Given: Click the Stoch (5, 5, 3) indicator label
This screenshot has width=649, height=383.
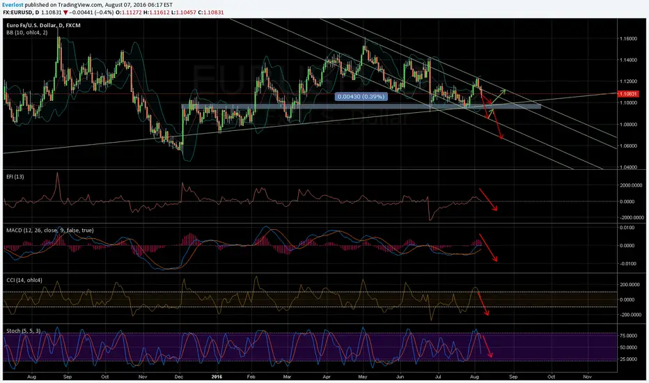Looking at the screenshot, I should click(23, 330).
